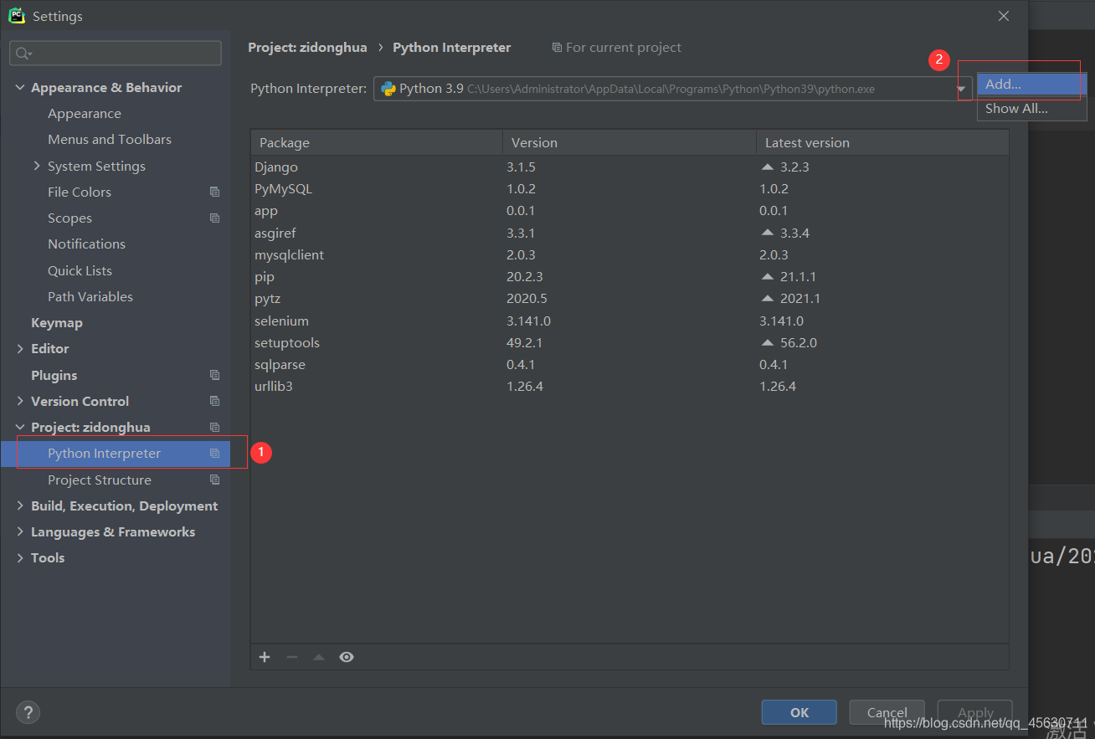
Task: Click in the settings search field
Action: click(x=116, y=54)
